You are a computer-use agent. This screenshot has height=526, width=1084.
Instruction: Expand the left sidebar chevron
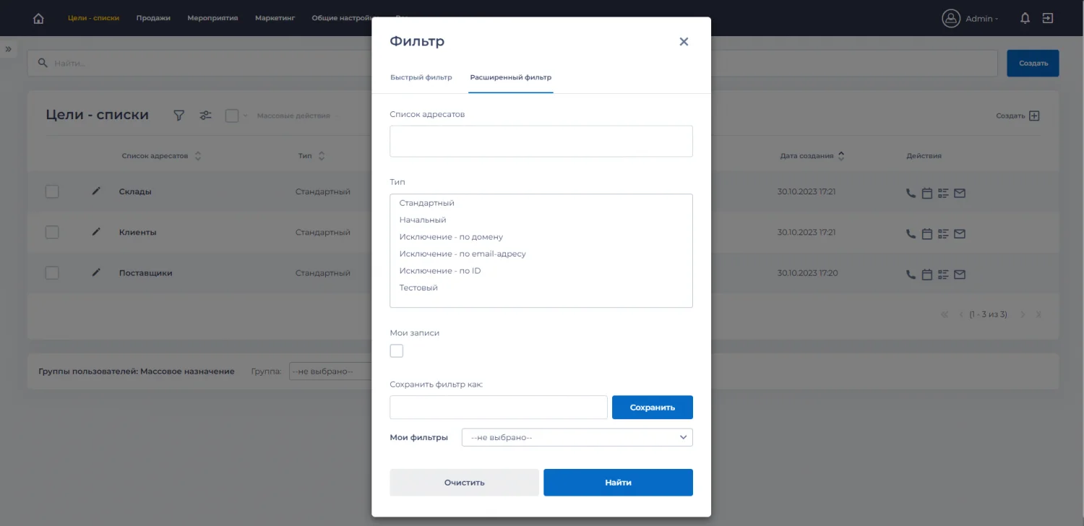(x=9, y=49)
